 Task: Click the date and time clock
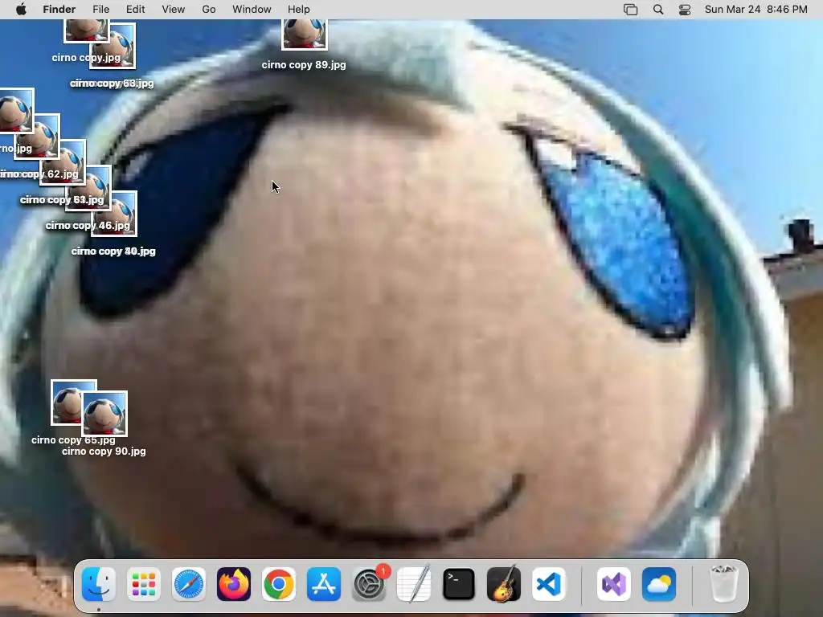pos(755,10)
